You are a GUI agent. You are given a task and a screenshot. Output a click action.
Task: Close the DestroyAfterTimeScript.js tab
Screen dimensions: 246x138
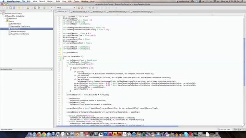pyautogui.click(x=153, y=11)
